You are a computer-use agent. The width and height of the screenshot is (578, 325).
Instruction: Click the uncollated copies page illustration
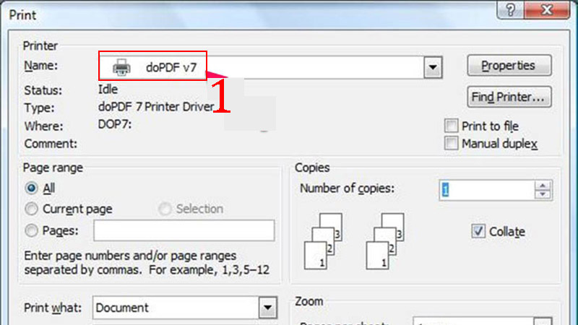(385, 241)
